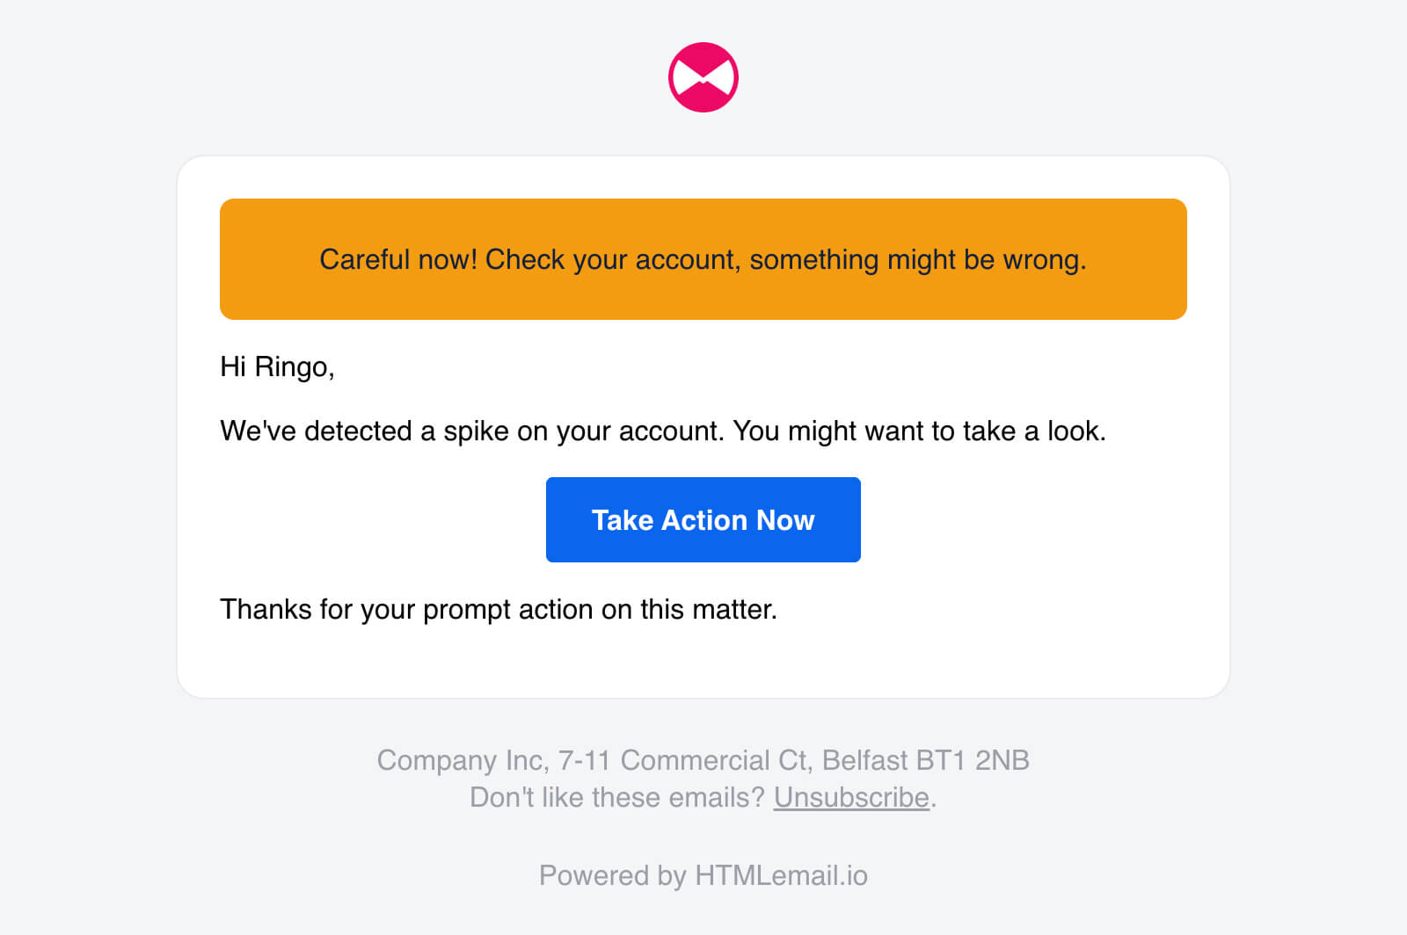Click "Company Inc" in footer address
This screenshot has height=935, width=1407.
point(463,760)
